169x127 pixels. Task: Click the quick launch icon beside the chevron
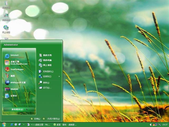[x=20, y=125]
